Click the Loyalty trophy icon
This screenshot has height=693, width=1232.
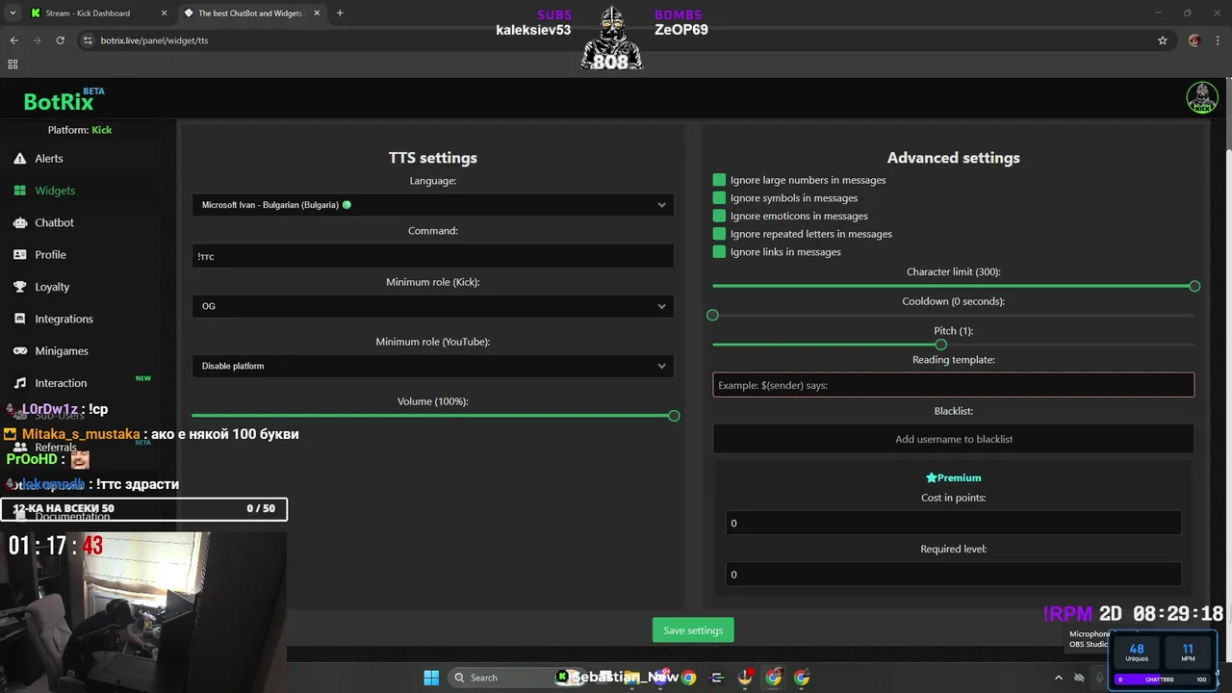[x=19, y=287]
